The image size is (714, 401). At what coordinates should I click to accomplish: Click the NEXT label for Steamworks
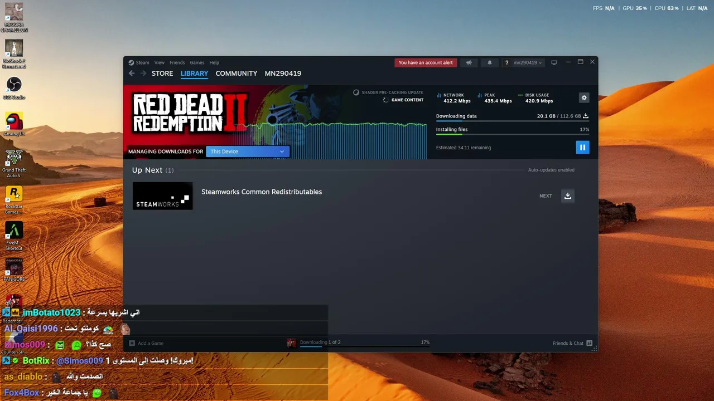(546, 196)
